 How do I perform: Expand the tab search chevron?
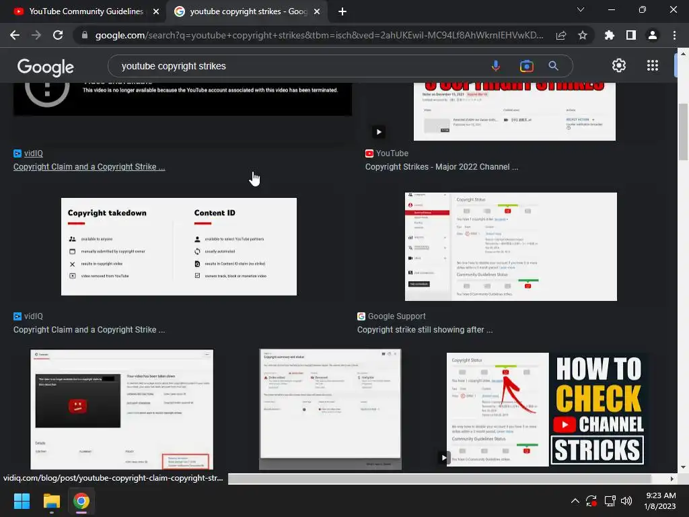[x=581, y=9]
